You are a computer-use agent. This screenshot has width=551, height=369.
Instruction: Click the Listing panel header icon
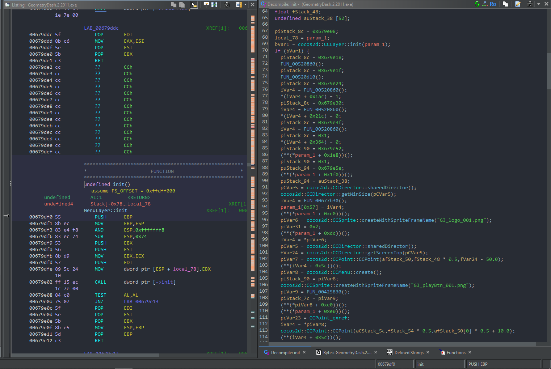[x=7, y=5]
